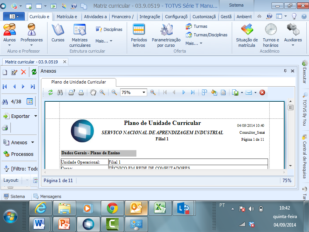This screenshot has width=309, height=232.
Task: Open Matrizes curriculares icon
Action: [80, 35]
